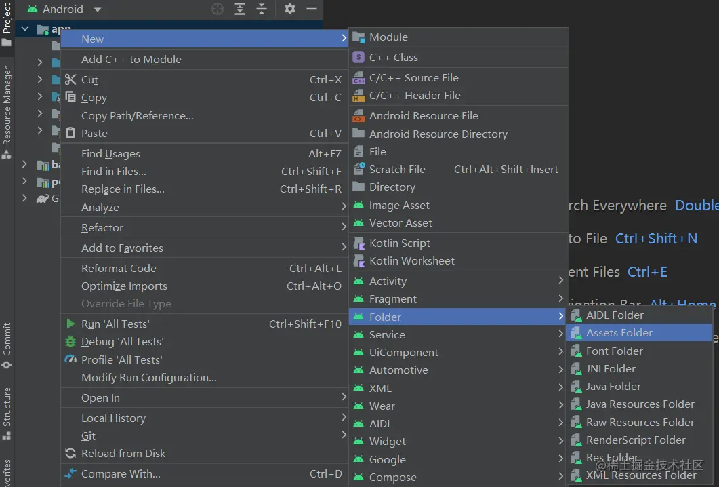
Task: Click the Kotlin Script icon
Action: point(358,243)
